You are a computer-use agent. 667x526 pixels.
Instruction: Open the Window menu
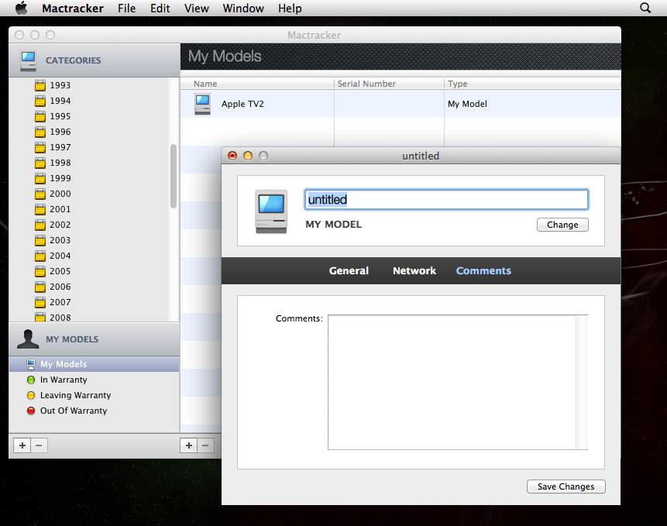click(243, 8)
